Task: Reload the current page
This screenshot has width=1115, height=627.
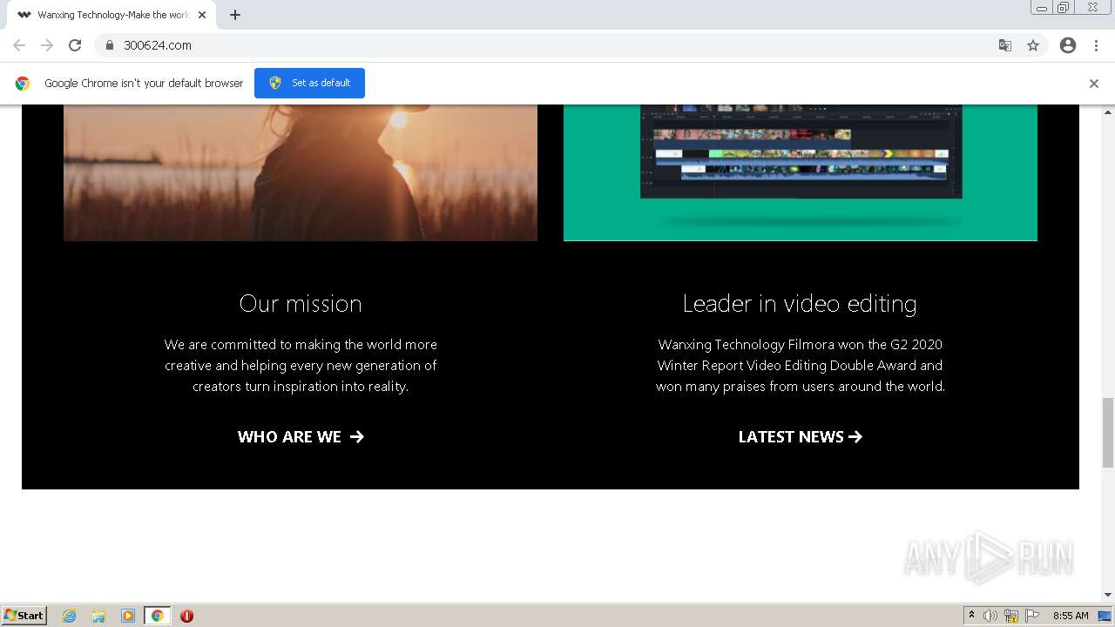Action: pyautogui.click(x=75, y=45)
